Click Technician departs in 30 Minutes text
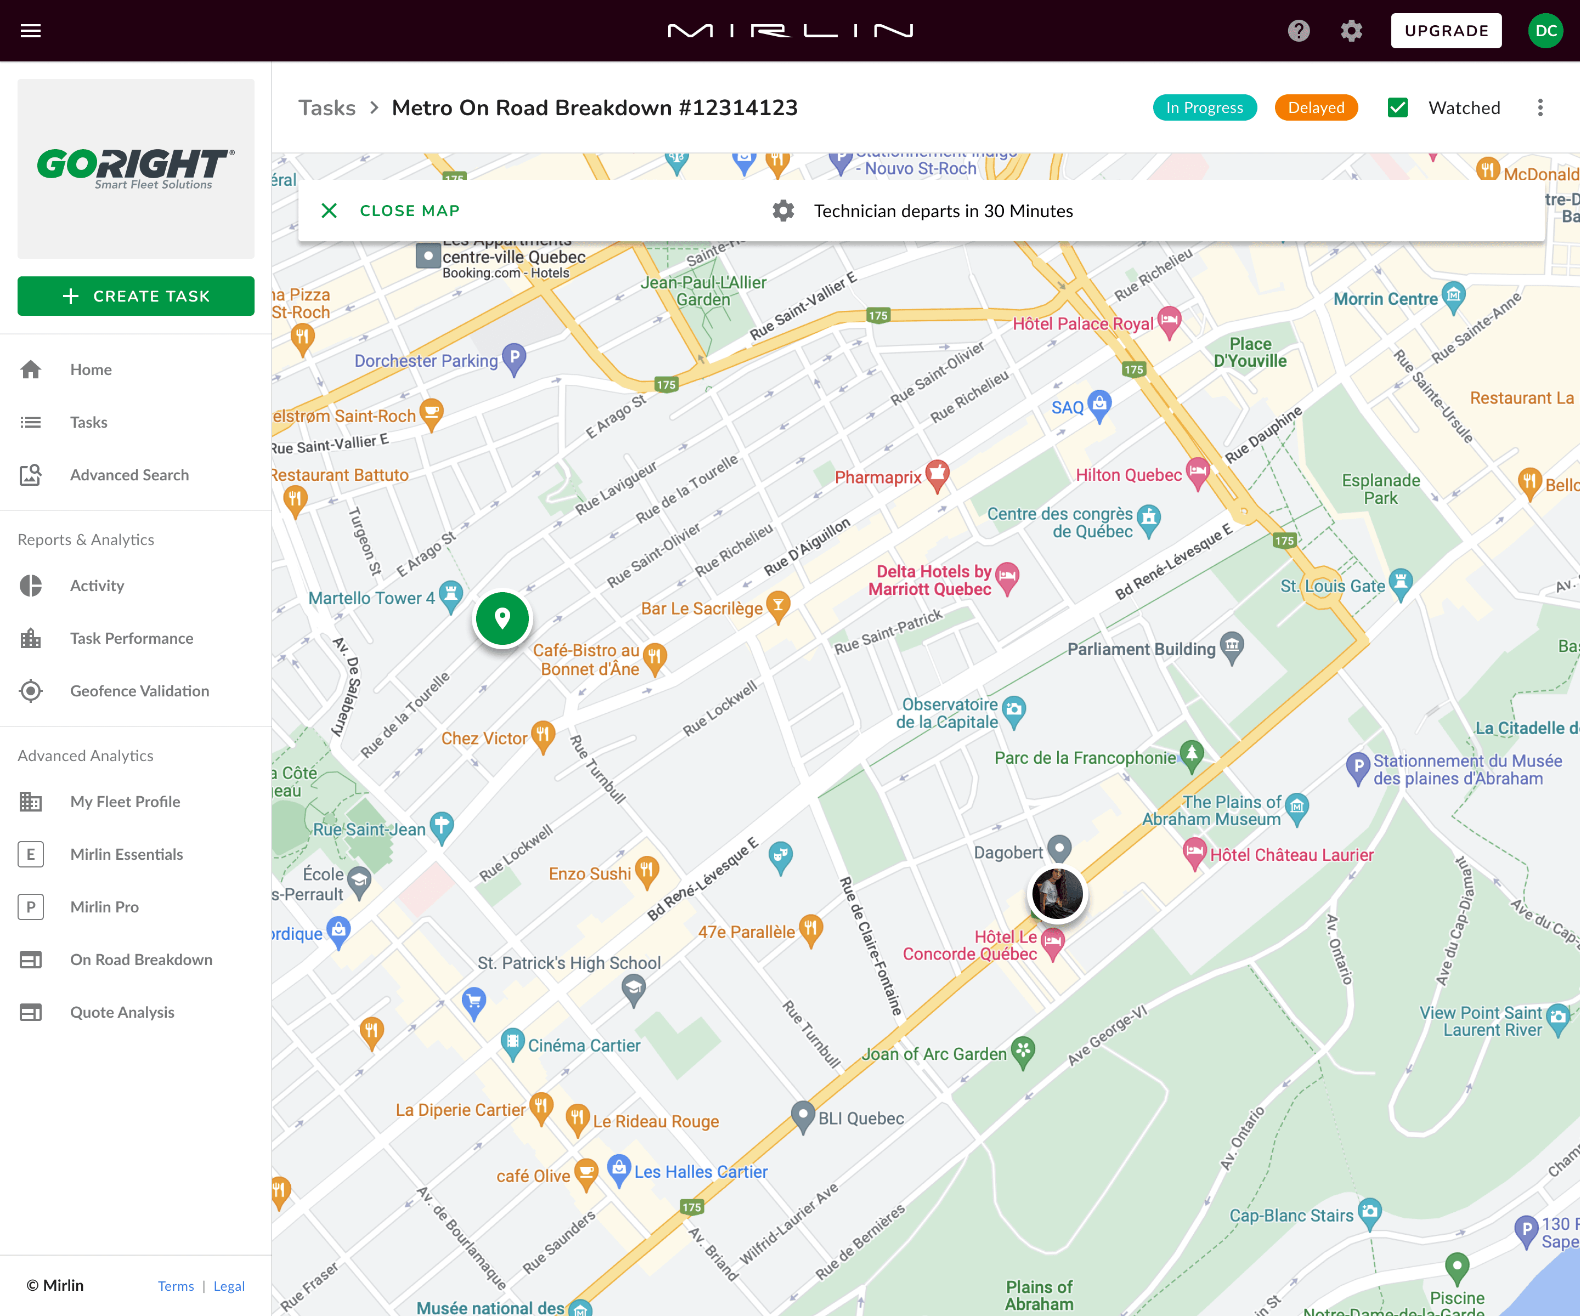The width and height of the screenshot is (1580, 1316). tap(944, 211)
